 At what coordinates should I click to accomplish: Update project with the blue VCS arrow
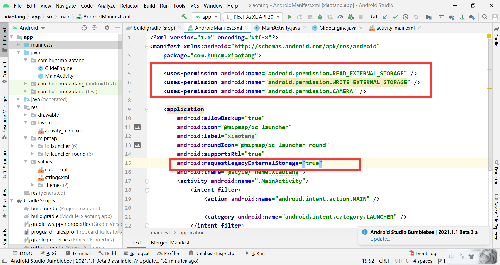385,17
